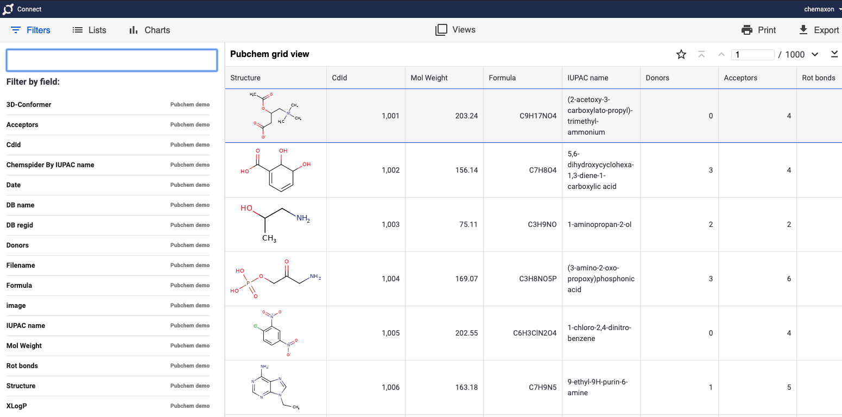Select Mol Weight cell 169.07

[x=444, y=279]
